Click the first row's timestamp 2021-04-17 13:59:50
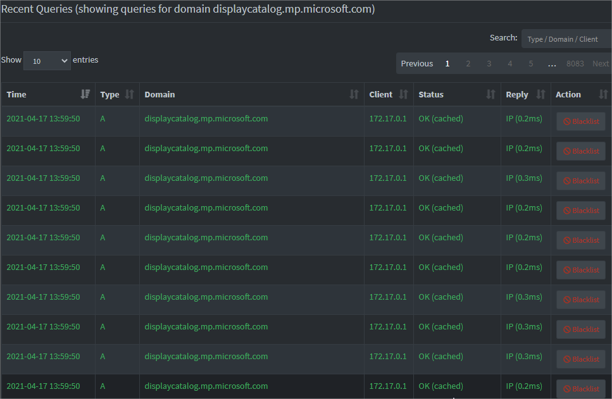This screenshot has height=399, width=612. [43, 119]
